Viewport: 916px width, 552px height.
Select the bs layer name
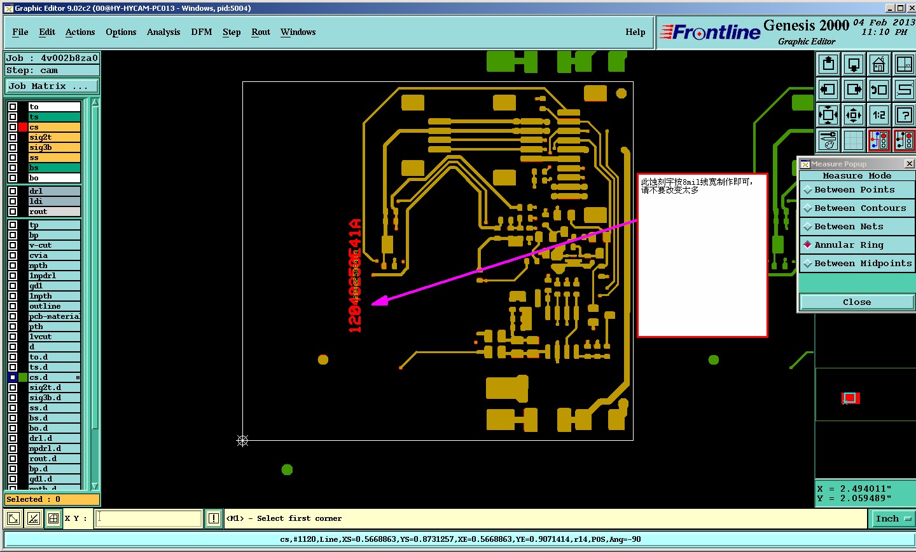[x=54, y=168]
